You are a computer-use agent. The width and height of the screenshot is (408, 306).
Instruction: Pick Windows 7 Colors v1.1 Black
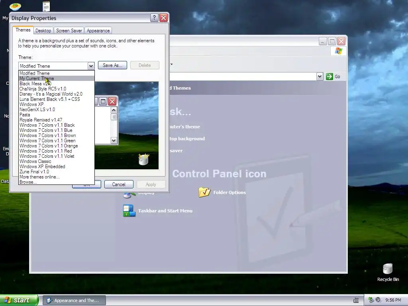(57, 125)
